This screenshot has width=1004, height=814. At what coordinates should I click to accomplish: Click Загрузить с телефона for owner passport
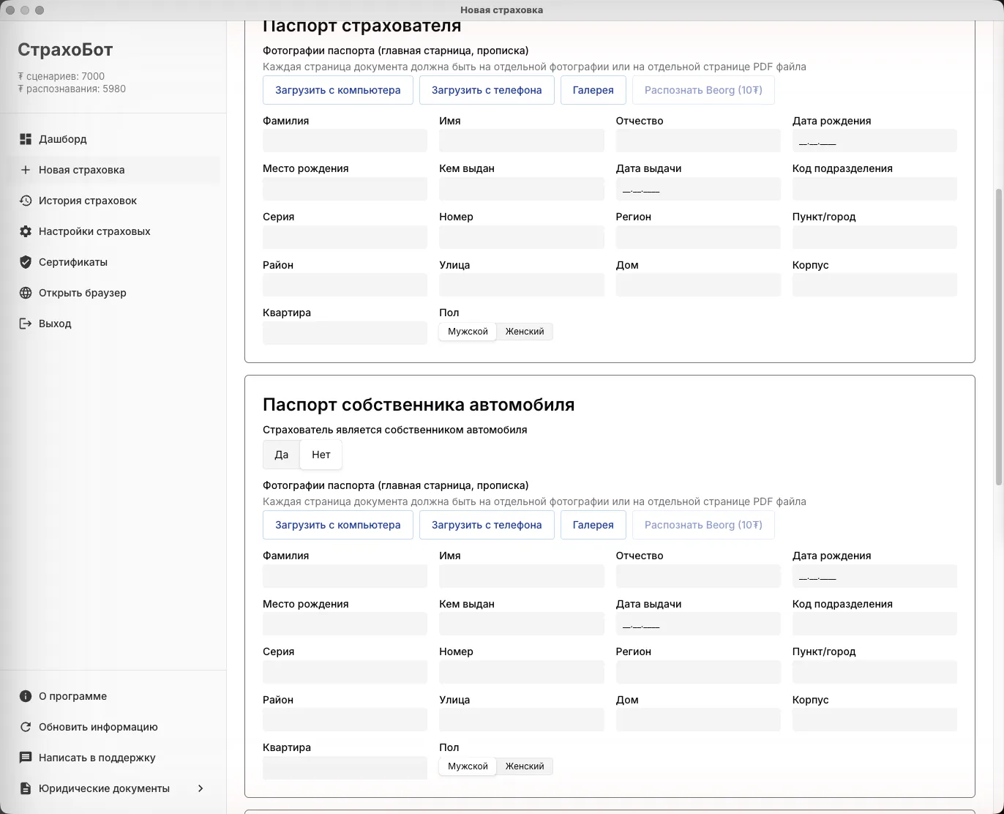tap(487, 525)
